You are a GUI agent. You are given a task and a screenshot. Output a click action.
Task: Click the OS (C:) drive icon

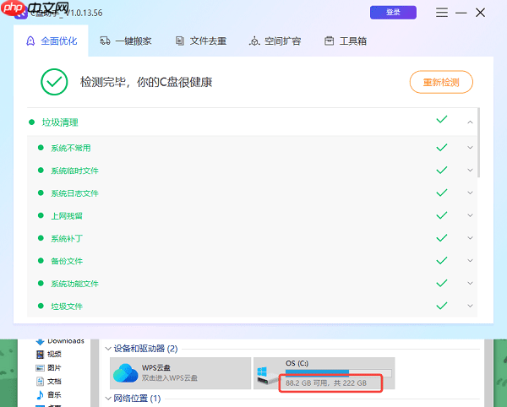267,375
